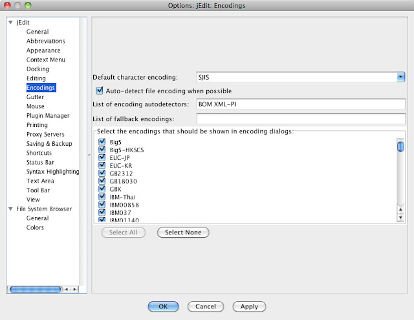Toggle Auto-detect file encoding checkbox

pyautogui.click(x=100, y=91)
